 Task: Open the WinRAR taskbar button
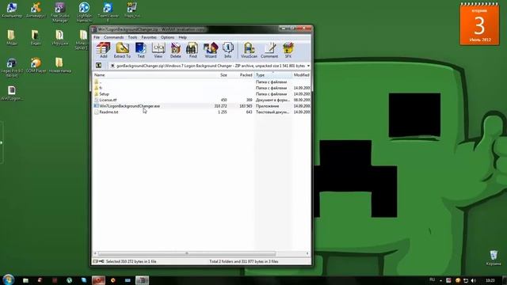point(142,280)
